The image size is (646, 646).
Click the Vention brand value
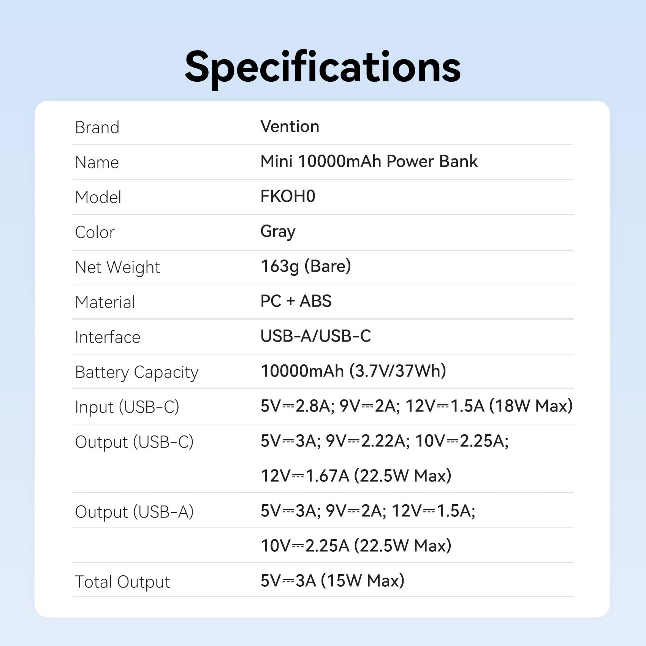[290, 126]
